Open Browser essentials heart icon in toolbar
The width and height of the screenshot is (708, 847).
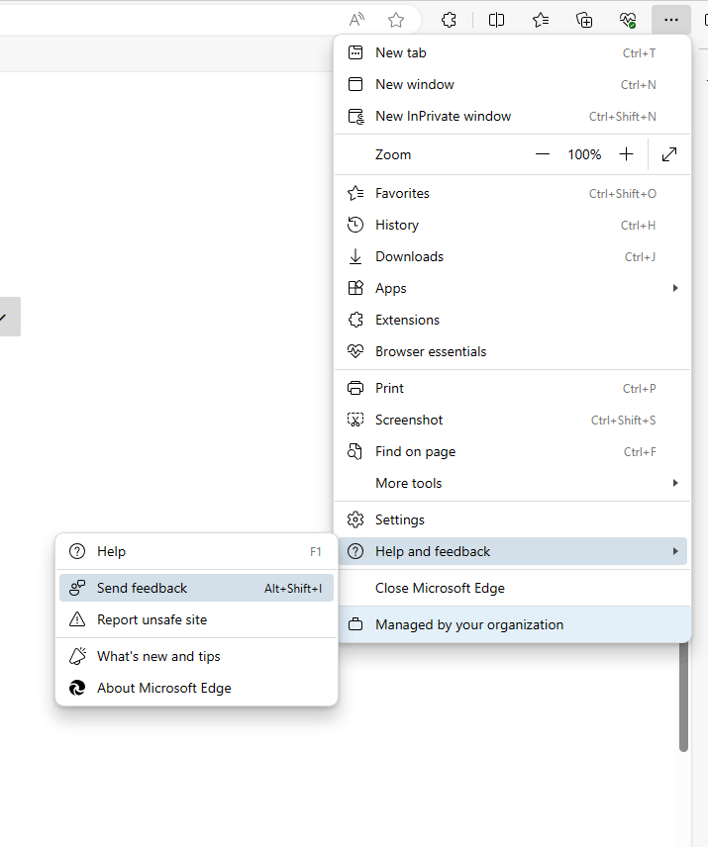tap(628, 21)
